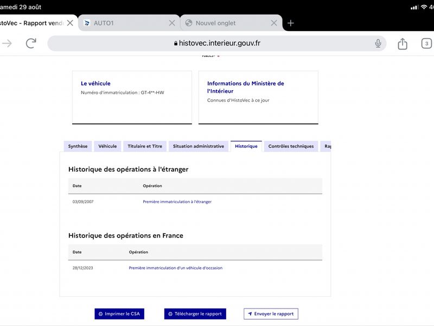The height and width of the screenshot is (326, 434).
Task: Open the Contrôles techniques tab
Action: [291, 146]
